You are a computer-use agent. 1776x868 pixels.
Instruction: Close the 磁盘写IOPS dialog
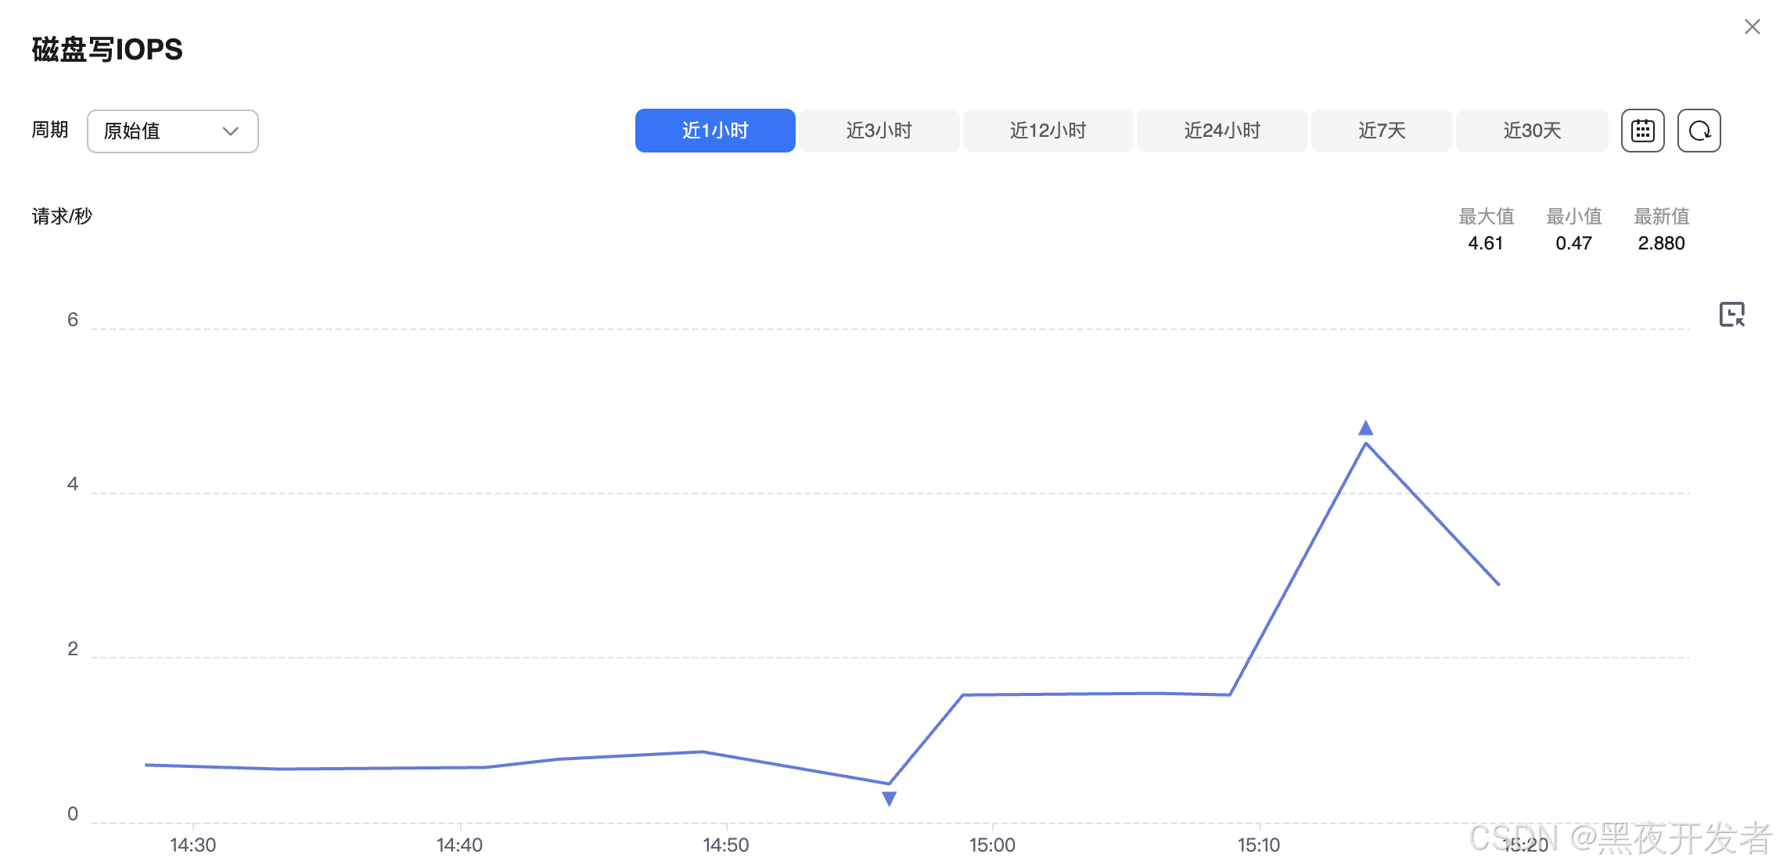click(1752, 27)
